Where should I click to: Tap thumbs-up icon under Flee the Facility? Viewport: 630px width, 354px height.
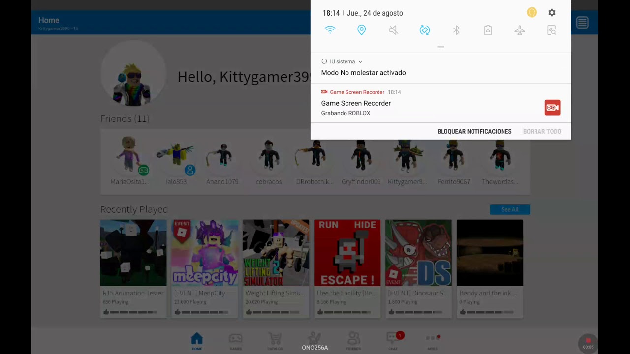(x=320, y=312)
